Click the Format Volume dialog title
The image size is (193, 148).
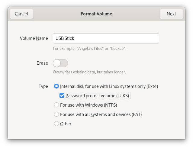(x=96, y=14)
